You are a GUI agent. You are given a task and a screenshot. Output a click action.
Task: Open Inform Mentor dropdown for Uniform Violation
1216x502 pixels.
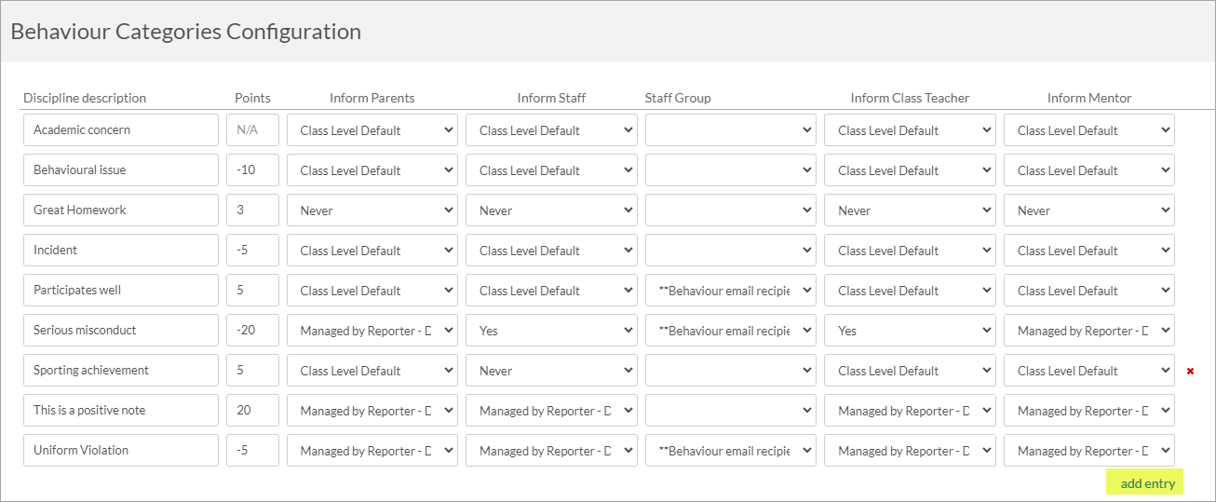click(1089, 451)
